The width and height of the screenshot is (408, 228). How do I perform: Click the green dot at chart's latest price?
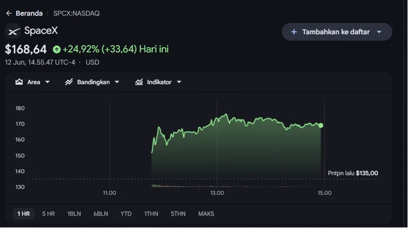pos(321,126)
